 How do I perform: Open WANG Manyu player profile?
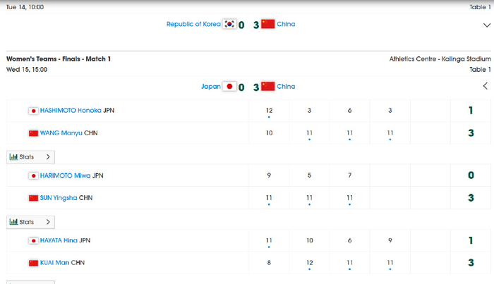[61, 133]
